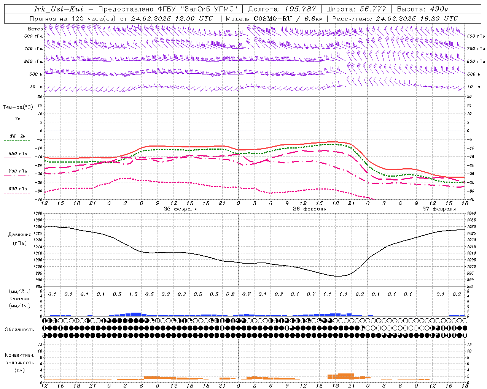This screenshot has height=389, width=487.
Task: Select the 700 гПа temperature legend entry
Action: (18, 171)
